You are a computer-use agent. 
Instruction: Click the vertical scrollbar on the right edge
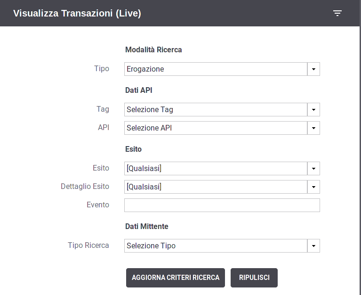(x=360, y=147)
